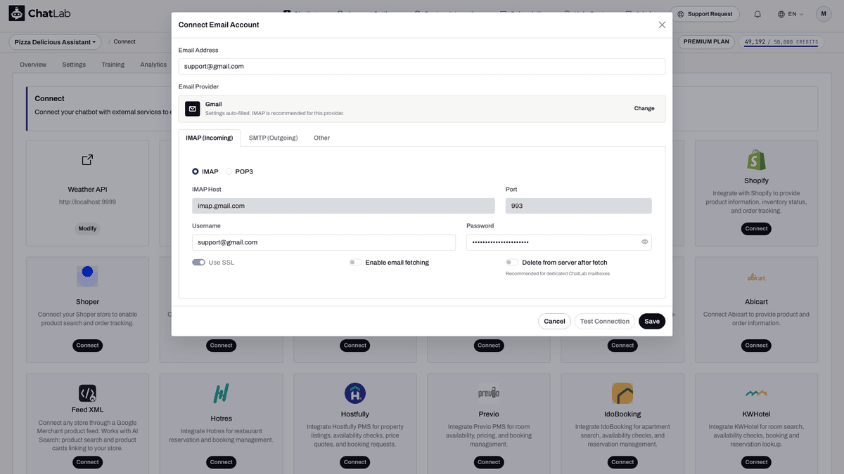Image resolution: width=844 pixels, height=474 pixels.
Task: Go to the Overview tab
Action: 33,65
